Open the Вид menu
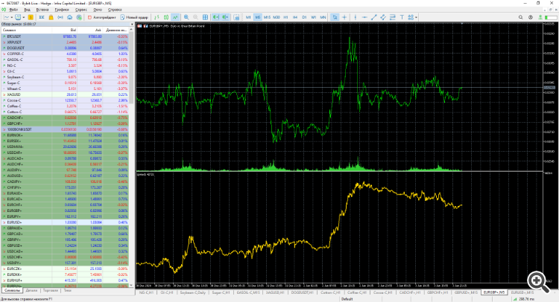 point(27,10)
